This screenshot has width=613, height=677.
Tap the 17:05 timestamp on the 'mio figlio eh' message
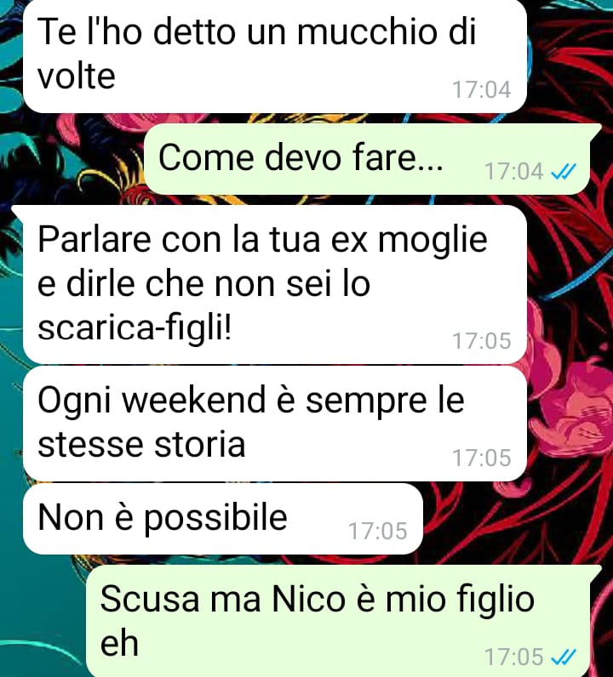pos(513,657)
